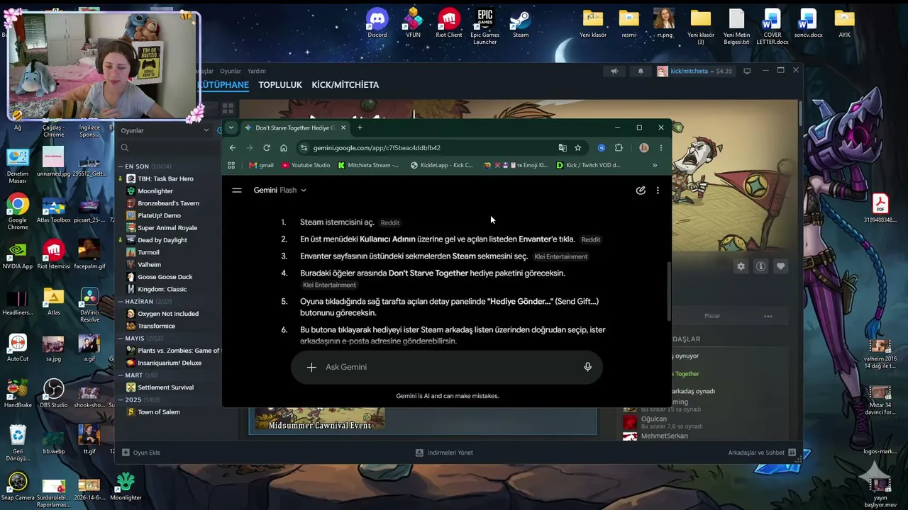The image size is (908, 510).
Task: Open the Pazar tab in Steam
Action: (712, 316)
